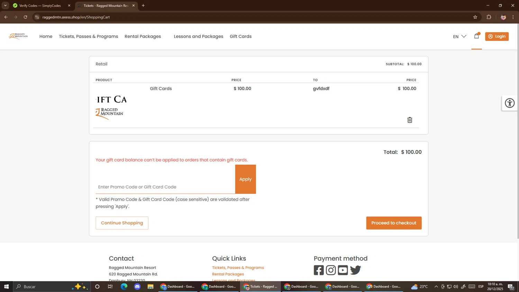Click the Ragged Mountain logo in header

point(18,36)
